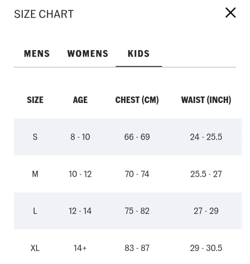Select the KIDS tab

(x=138, y=54)
